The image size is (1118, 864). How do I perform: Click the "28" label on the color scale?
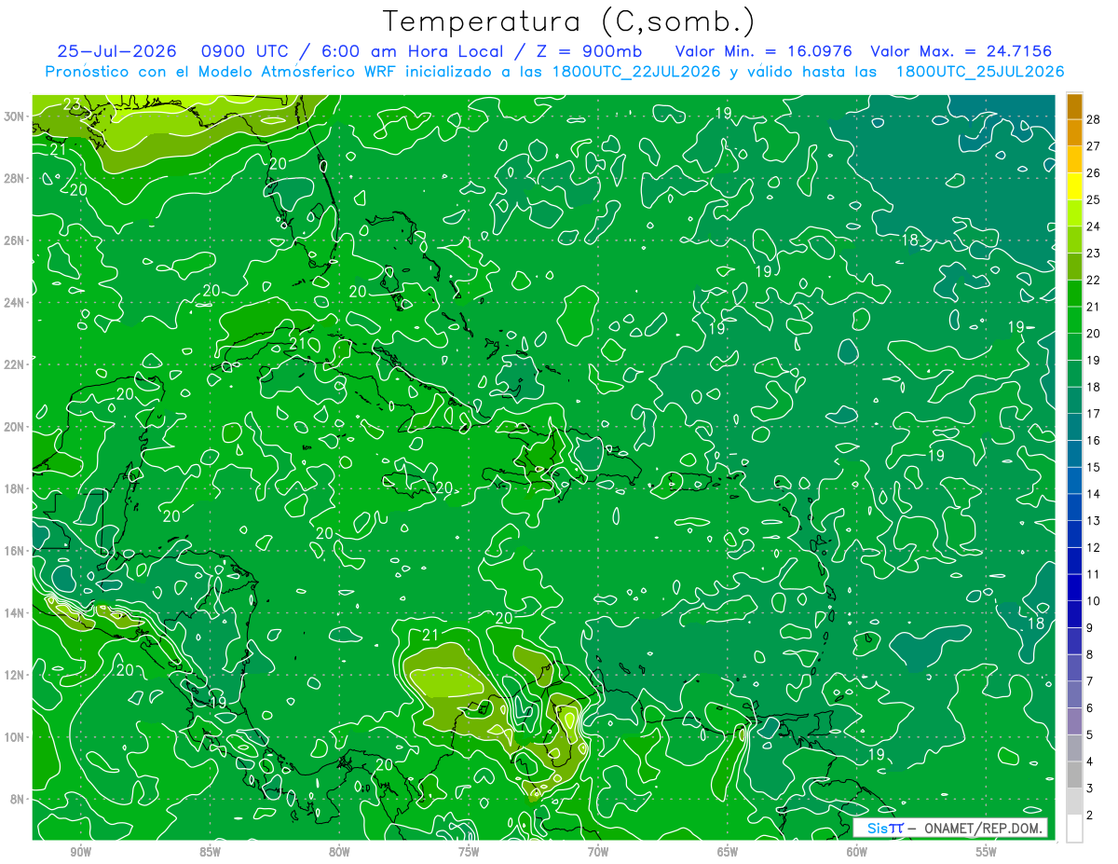click(x=1094, y=118)
